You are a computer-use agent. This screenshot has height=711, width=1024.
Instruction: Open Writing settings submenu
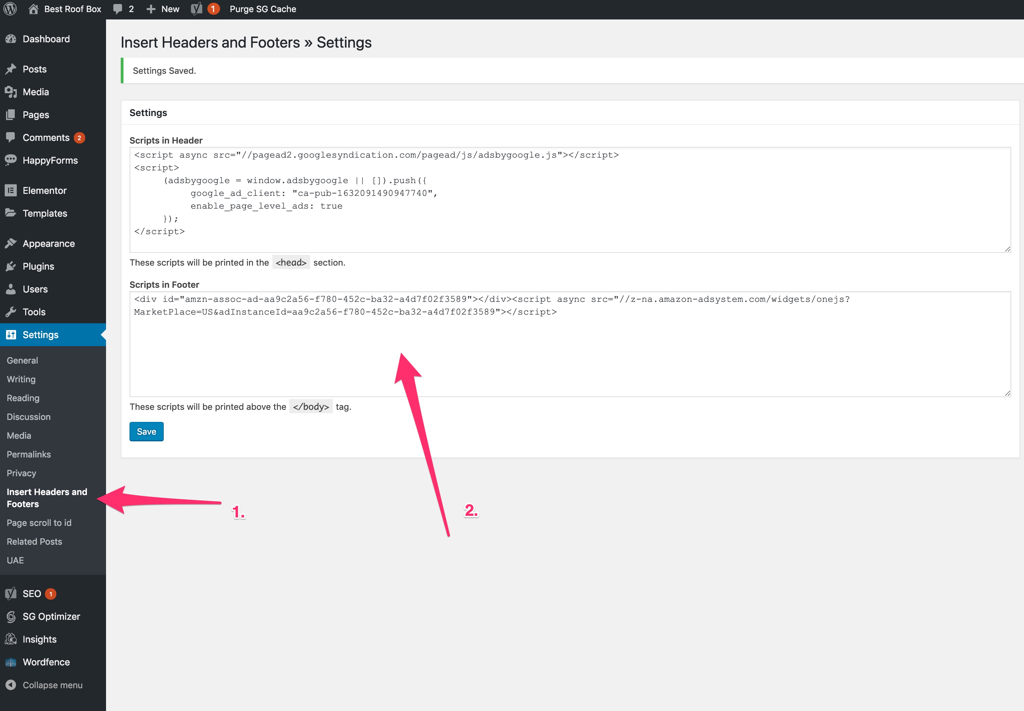21,379
